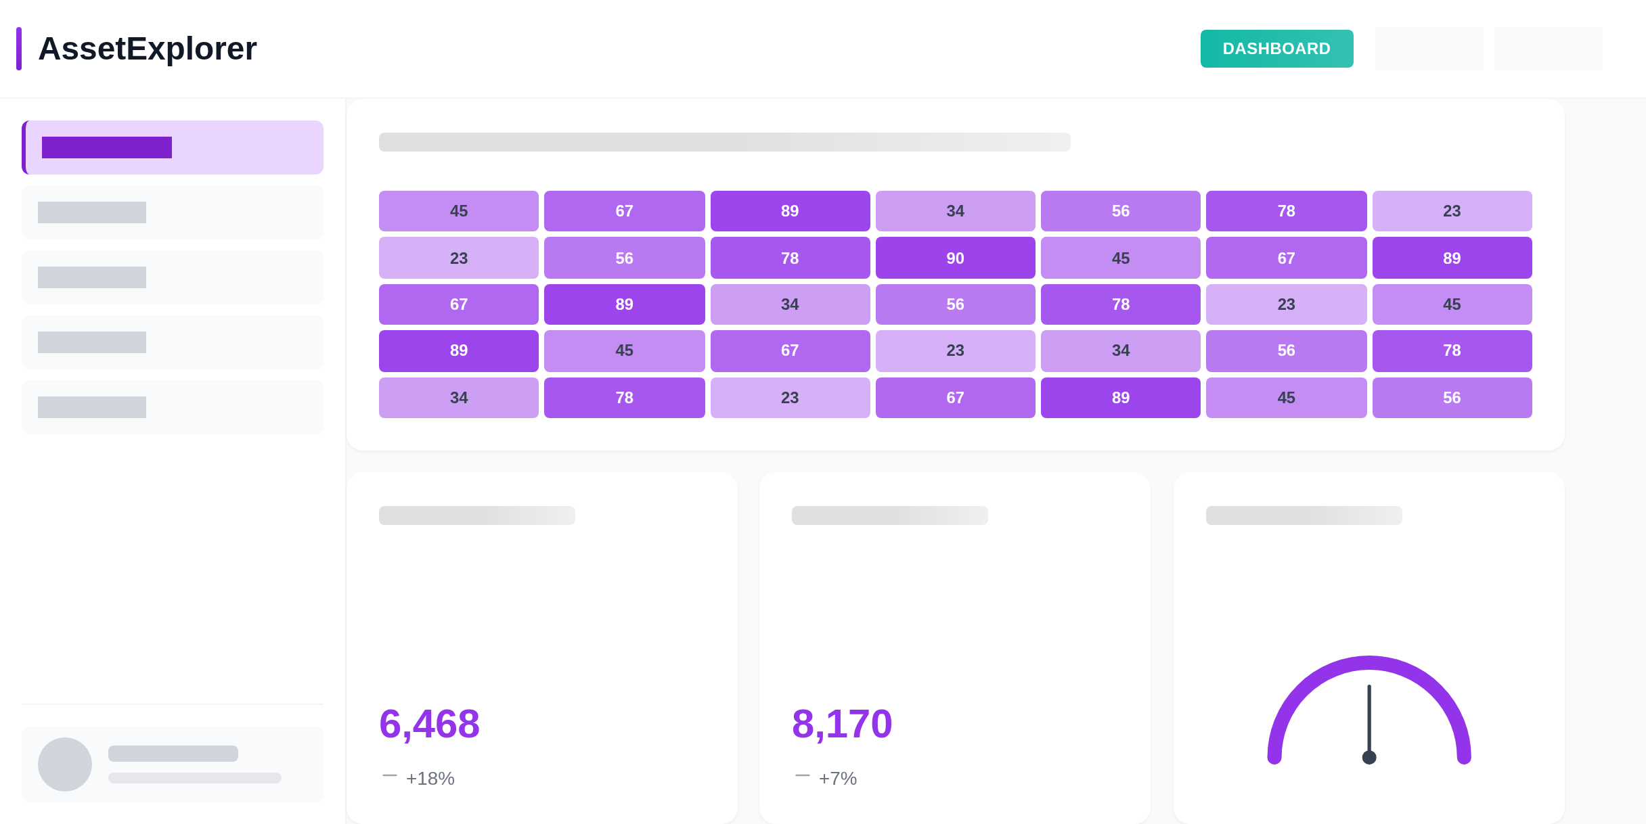Viewport: 1646px width, 824px height.
Task: Click top-right heatmap cell showing 23
Action: pos(1452,211)
